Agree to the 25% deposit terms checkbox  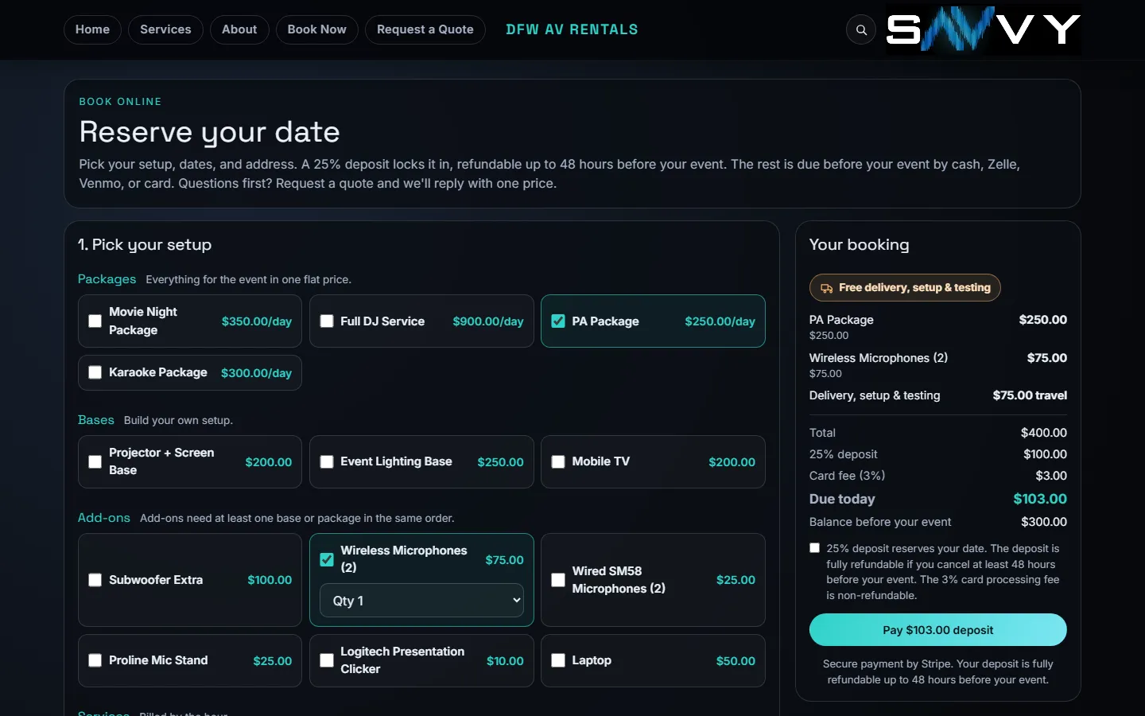(x=814, y=548)
